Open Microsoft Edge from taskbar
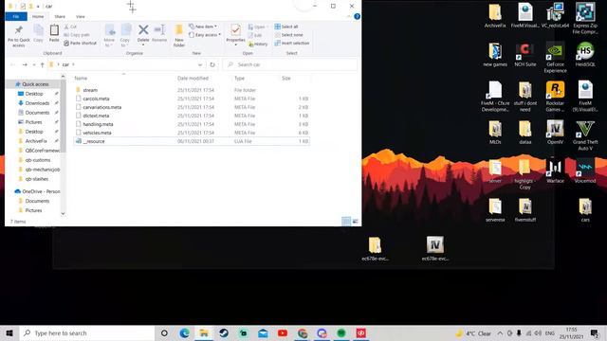This screenshot has width=607, height=341. 184,332
